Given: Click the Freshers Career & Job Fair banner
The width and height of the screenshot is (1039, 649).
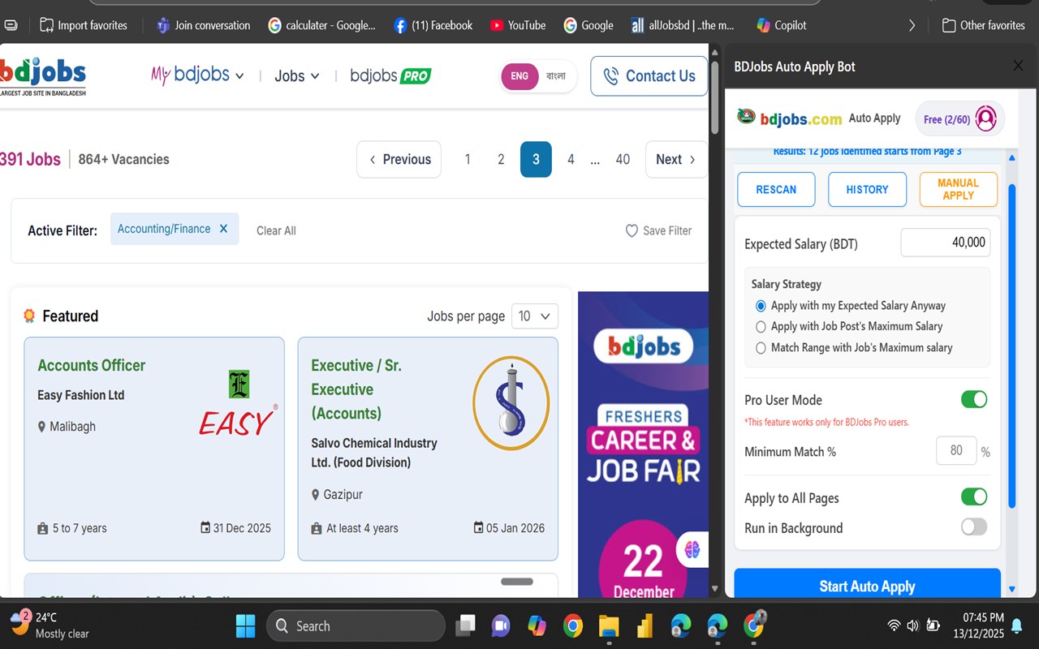Looking at the screenshot, I should (x=644, y=445).
